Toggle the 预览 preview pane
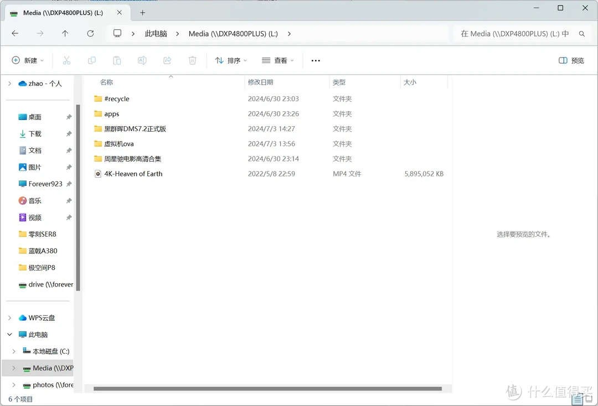This screenshot has width=598, height=406. (571, 60)
